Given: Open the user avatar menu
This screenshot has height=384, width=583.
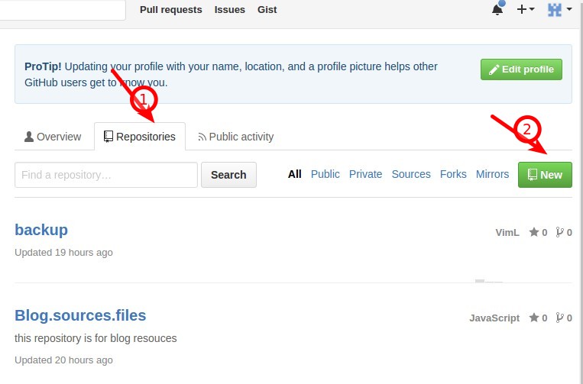Looking at the screenshot, I should 559,9.
